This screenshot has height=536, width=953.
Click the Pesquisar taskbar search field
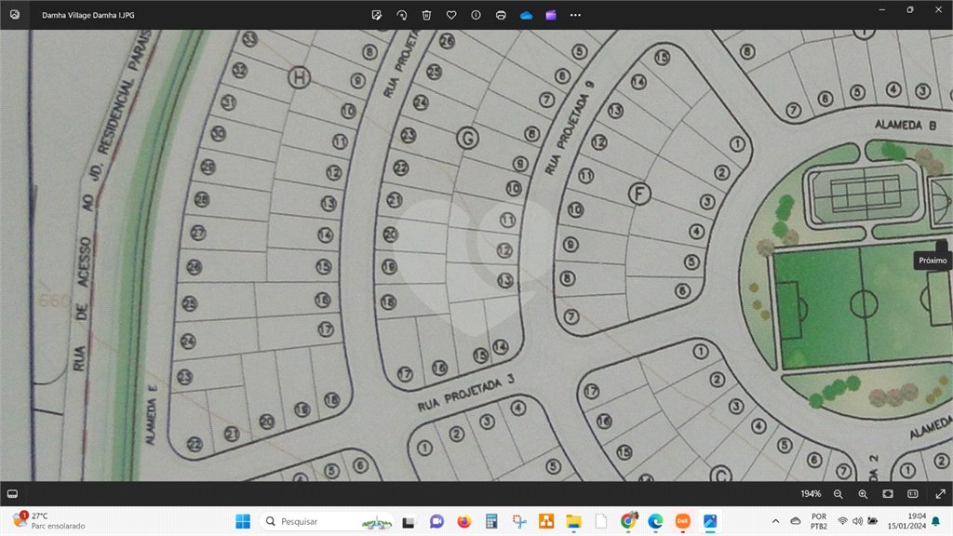tap(327, 521)
